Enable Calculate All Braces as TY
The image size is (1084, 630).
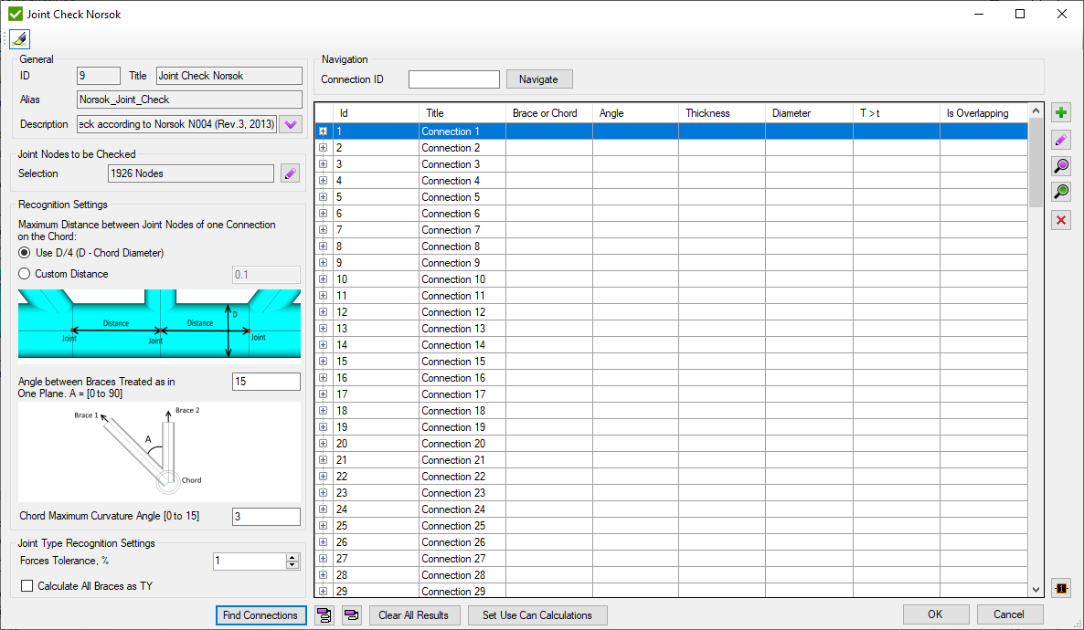[27, 586]
